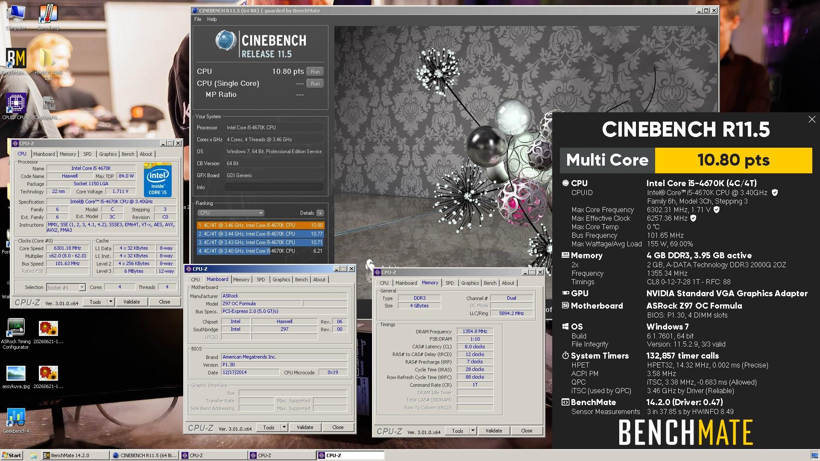Launch the CPUID CPU-Z desktop shortcut
This screenshot has height=461, width=820.
[16, 107]
